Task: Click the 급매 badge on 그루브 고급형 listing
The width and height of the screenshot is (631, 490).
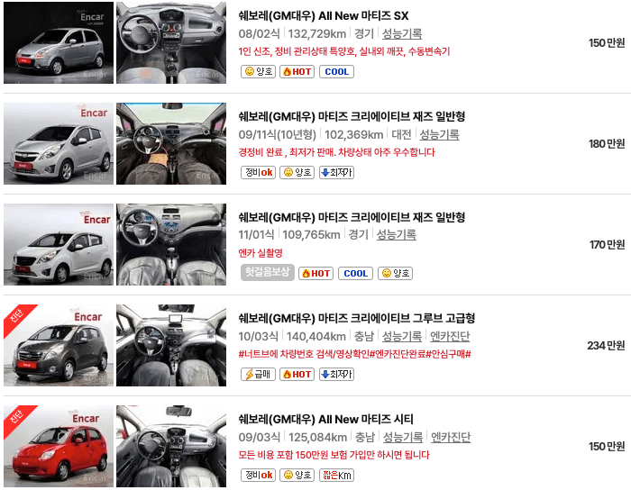Action: click(x=258, y=374)
